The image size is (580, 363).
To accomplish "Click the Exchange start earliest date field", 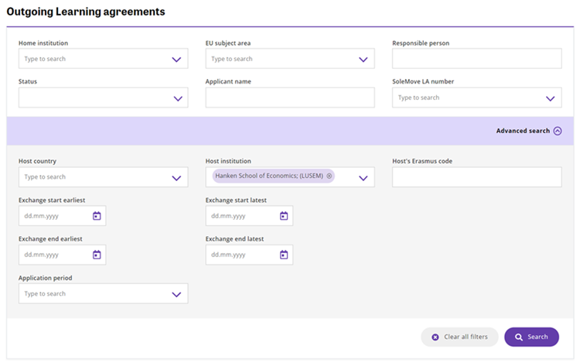I will [62, 216].
